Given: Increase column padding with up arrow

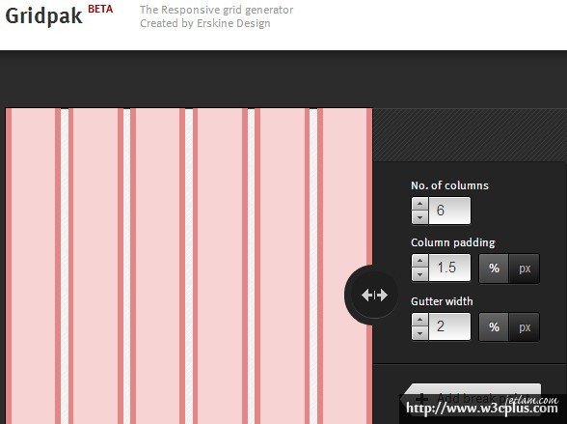Looking at the screenshot, I should [x=419, y=261].
